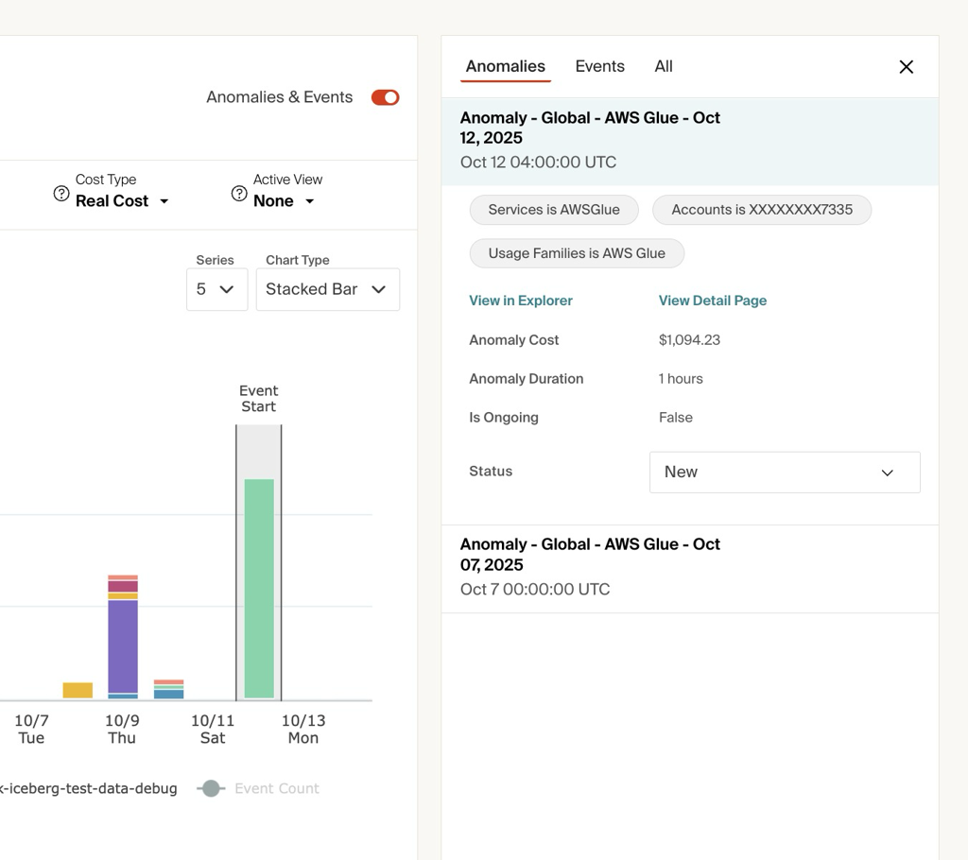The height and width of the screenshot is (860, 968).
Task: Click the Active View help icon
Action: 239,193
